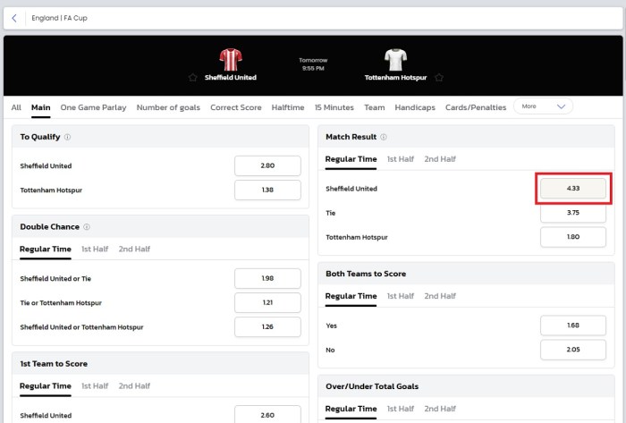Select Regular Time in Match Result
Image resolution: width=626 pixels, height=423 pixels.
[x=351, y=159]
